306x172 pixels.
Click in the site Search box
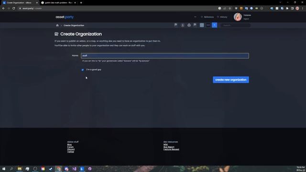coord(236,25)
